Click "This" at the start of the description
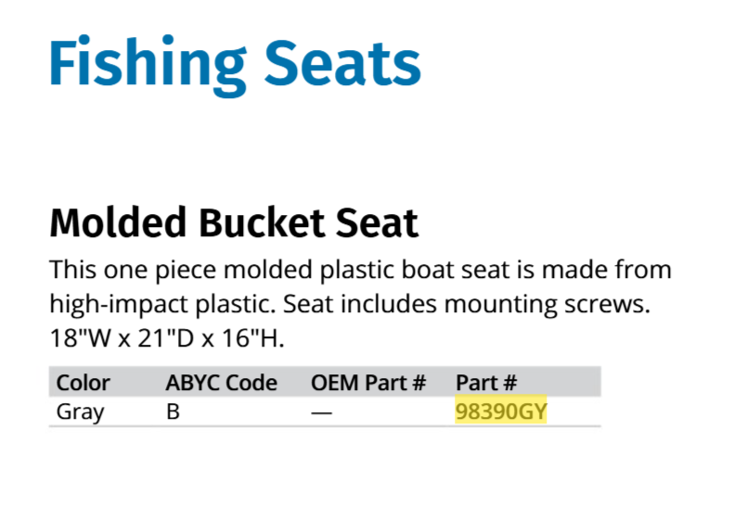This screenshot has height=506, width=735. click(x=71, y=272)
